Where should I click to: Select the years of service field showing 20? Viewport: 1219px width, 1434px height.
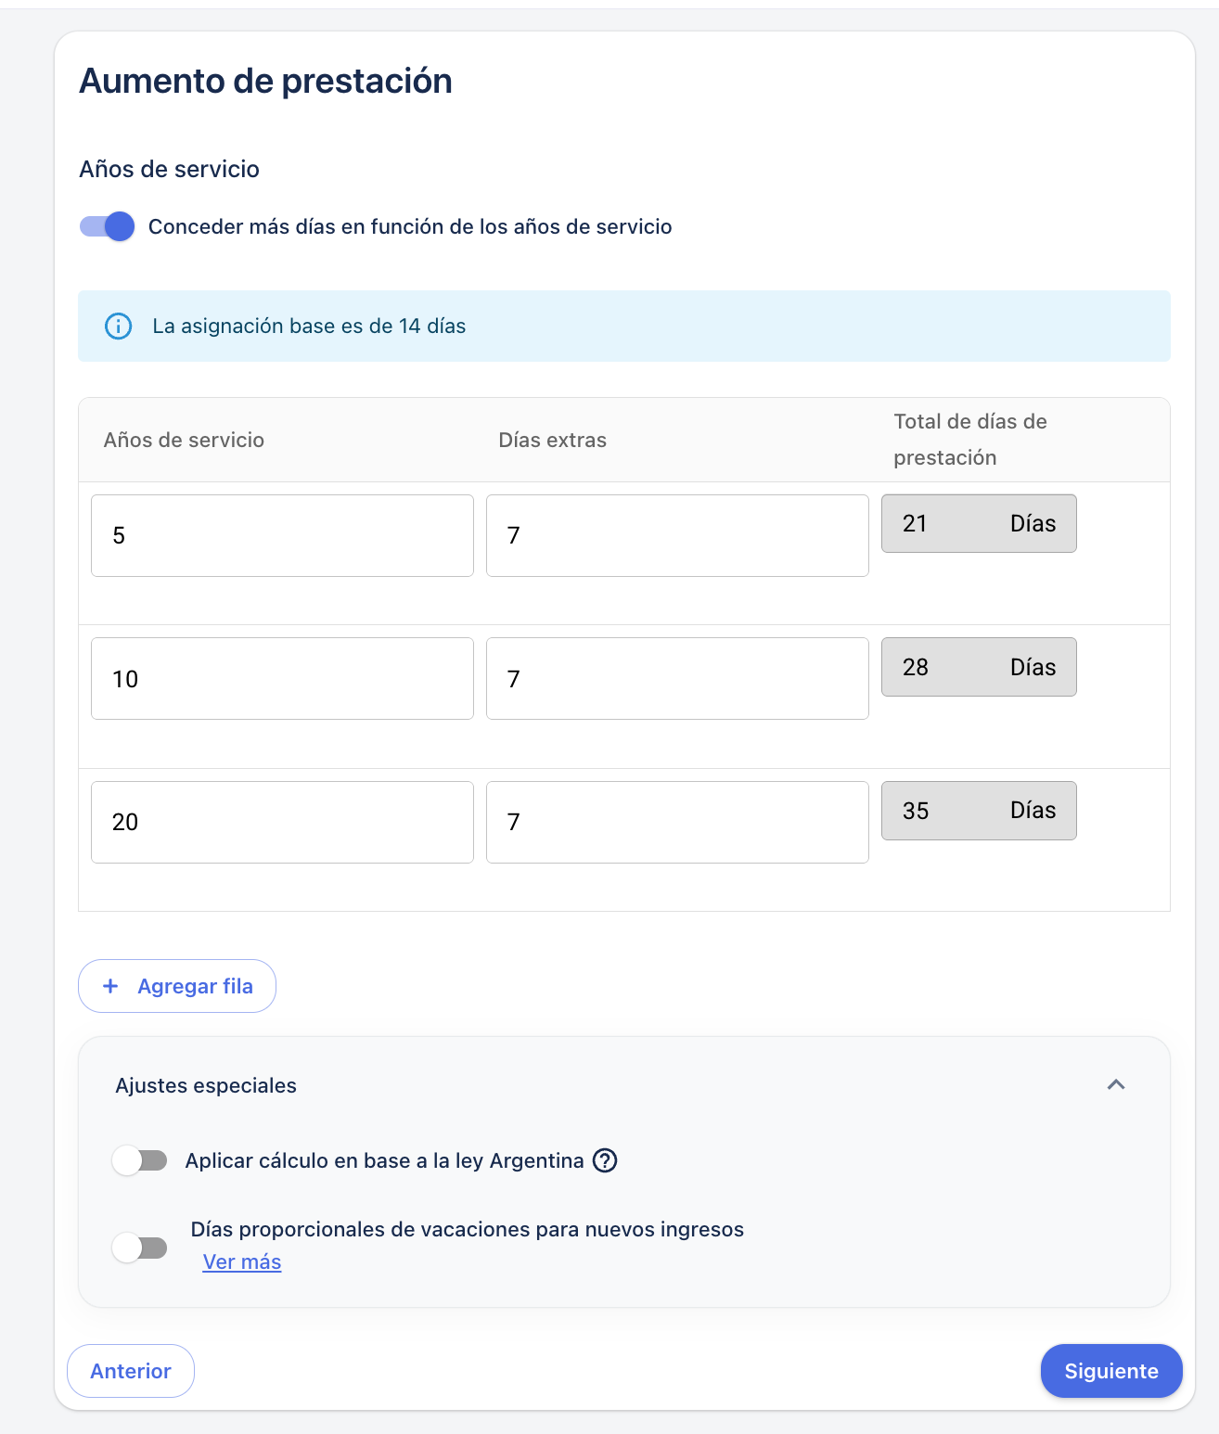click(282, 822)
